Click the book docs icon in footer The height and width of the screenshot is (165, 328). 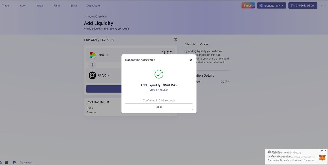tap(14, 163)
